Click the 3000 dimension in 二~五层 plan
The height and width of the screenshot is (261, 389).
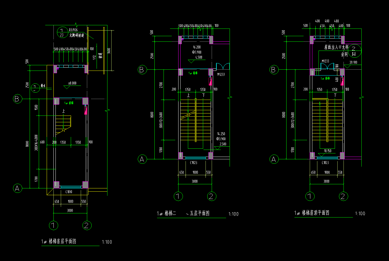195,181
